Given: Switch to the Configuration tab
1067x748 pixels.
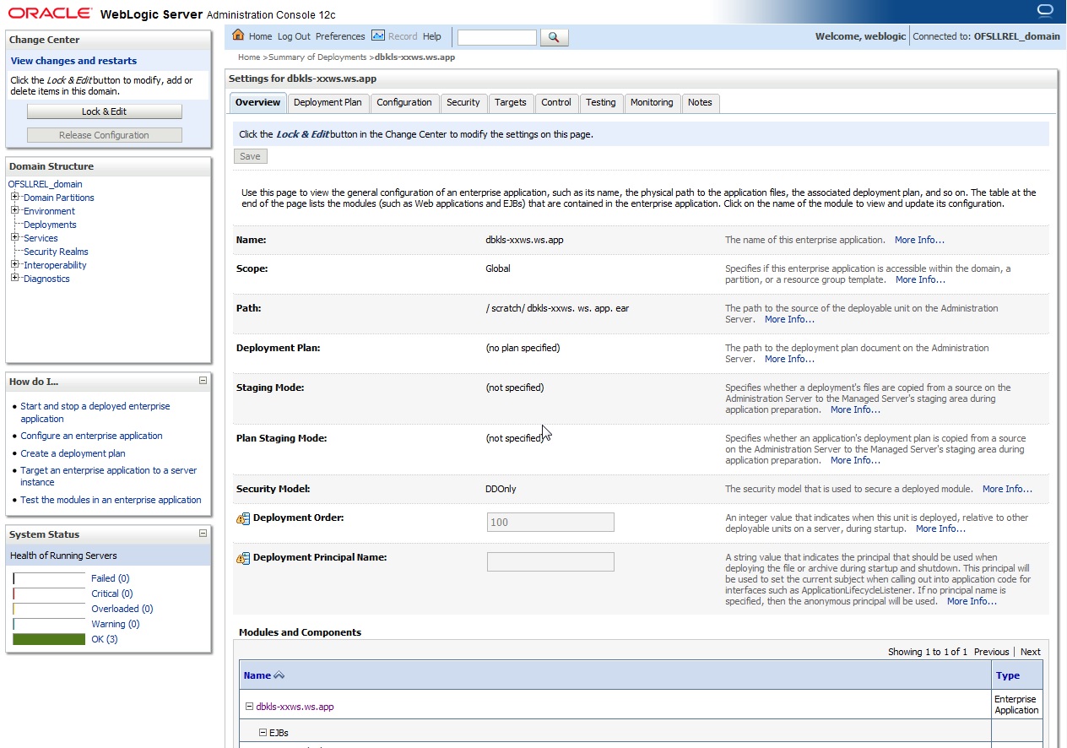Looking at the screenshot, I should coord(404,102).
